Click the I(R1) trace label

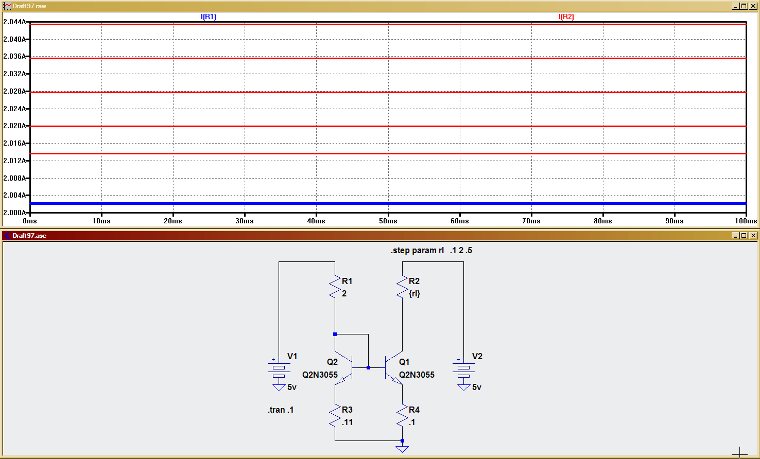pos(209,17)
